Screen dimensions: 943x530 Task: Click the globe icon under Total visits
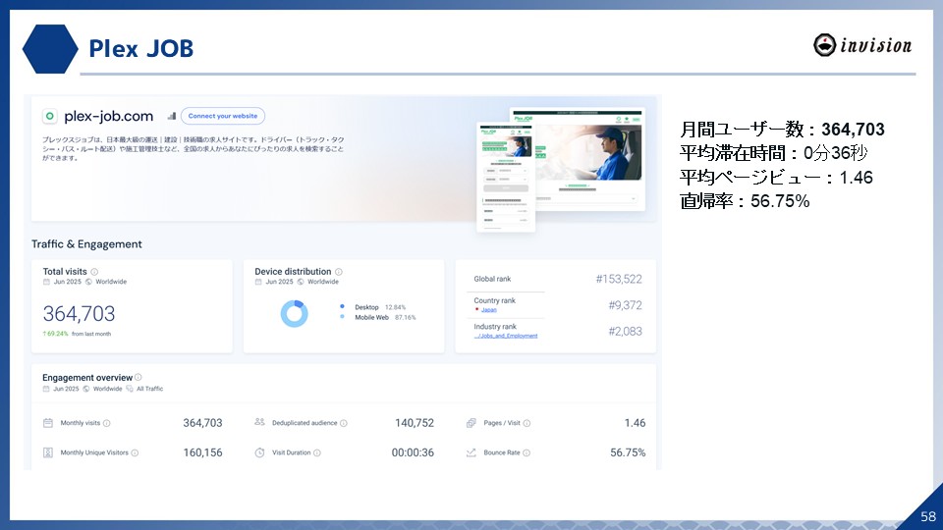(x=88, y=282)
